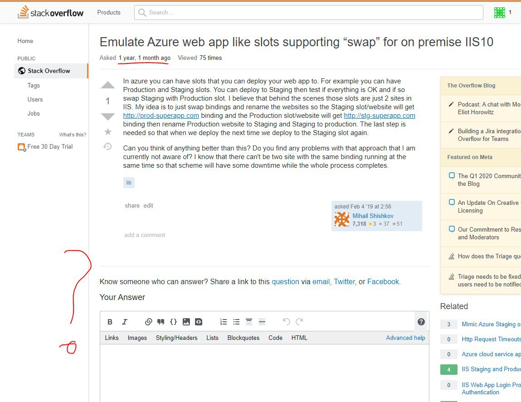Open the Users page
This screenshot has width=521, height=402.
[35, 99]
